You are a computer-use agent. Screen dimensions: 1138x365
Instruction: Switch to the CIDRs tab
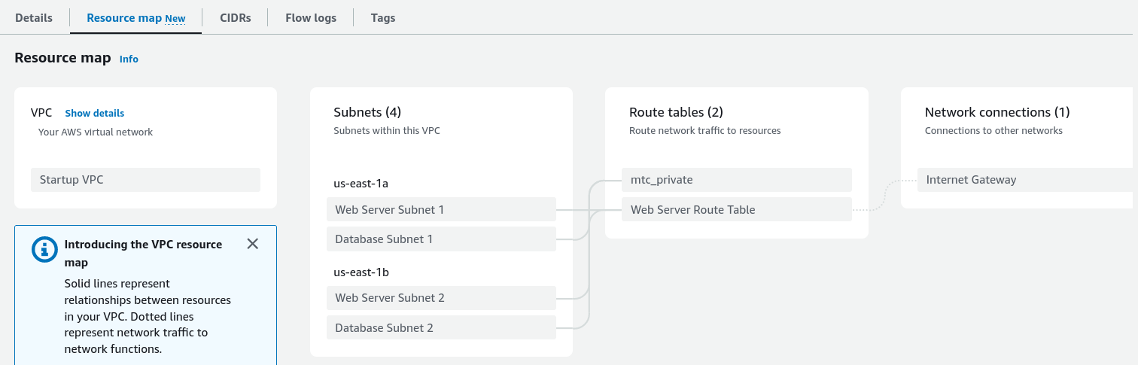point(236,18)
